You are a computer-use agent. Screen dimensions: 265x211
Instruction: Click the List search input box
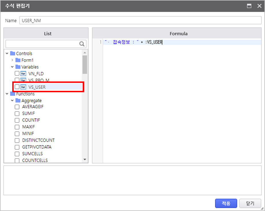pos(46,44)
